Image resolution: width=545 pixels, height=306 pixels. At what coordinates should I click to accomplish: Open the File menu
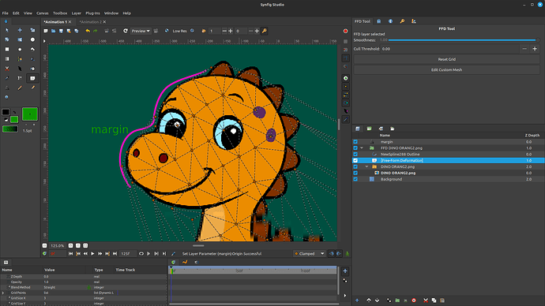[x=6, y=13]
